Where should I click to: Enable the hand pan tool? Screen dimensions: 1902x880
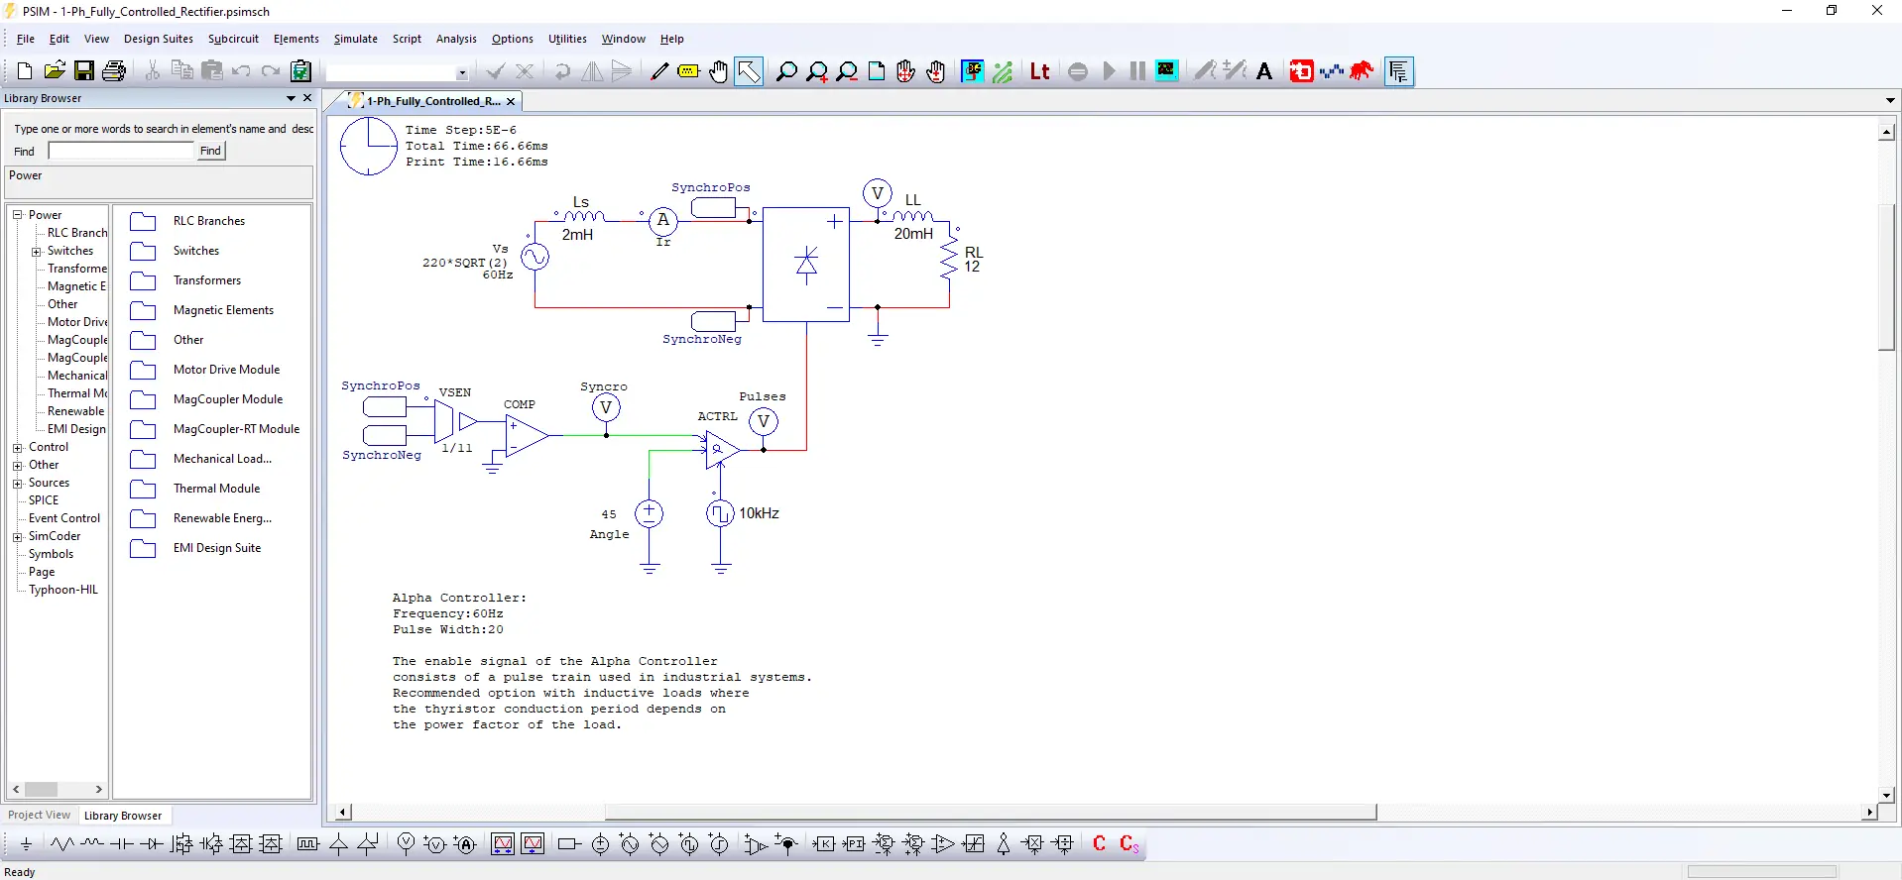[x=719, y=71]
